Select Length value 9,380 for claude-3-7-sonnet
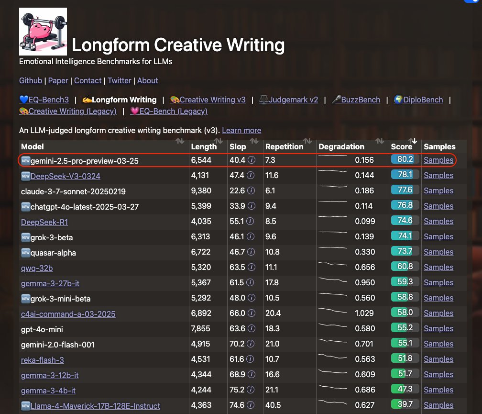The height and width of the screenshot is (414, 482). (201, 190)
